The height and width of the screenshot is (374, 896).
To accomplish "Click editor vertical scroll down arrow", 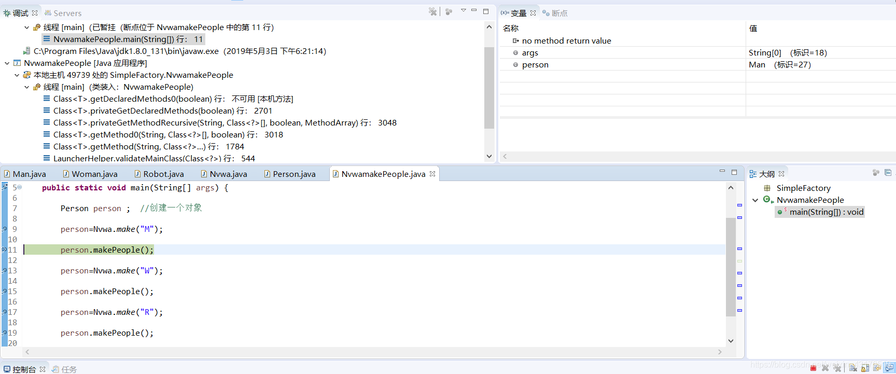I will point(731,341).
